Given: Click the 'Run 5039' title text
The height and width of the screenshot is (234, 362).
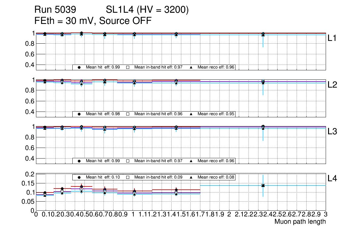Looking at the screenshot, I should [x=55, y=10].
